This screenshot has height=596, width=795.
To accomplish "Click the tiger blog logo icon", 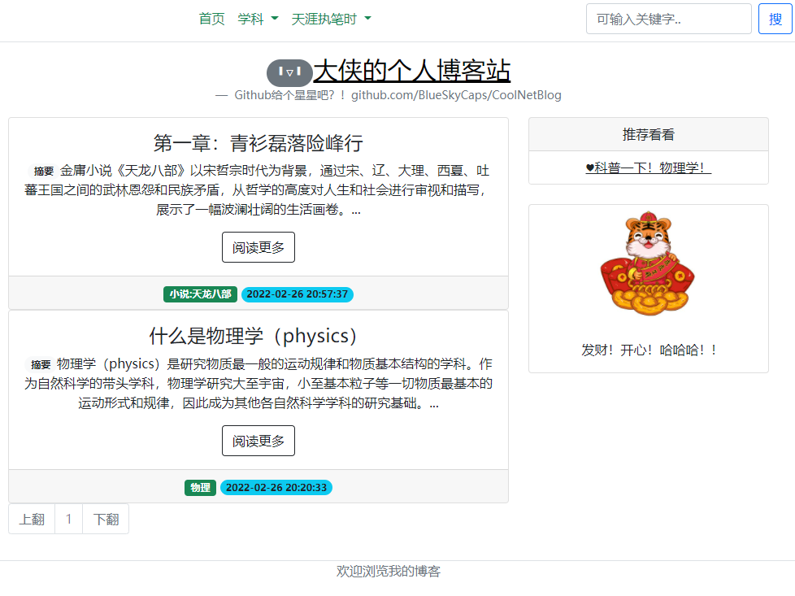I will pyautogui.click(x=289, y=72).
